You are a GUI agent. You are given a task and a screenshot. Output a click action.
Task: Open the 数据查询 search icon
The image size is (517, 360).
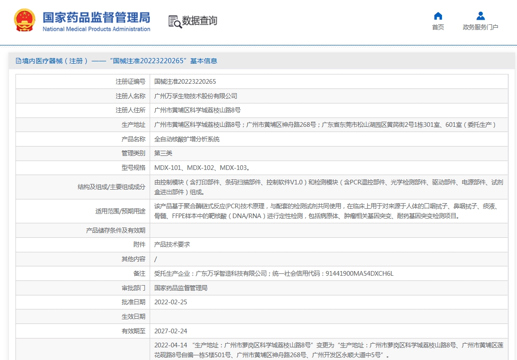(x=175, y=22)
